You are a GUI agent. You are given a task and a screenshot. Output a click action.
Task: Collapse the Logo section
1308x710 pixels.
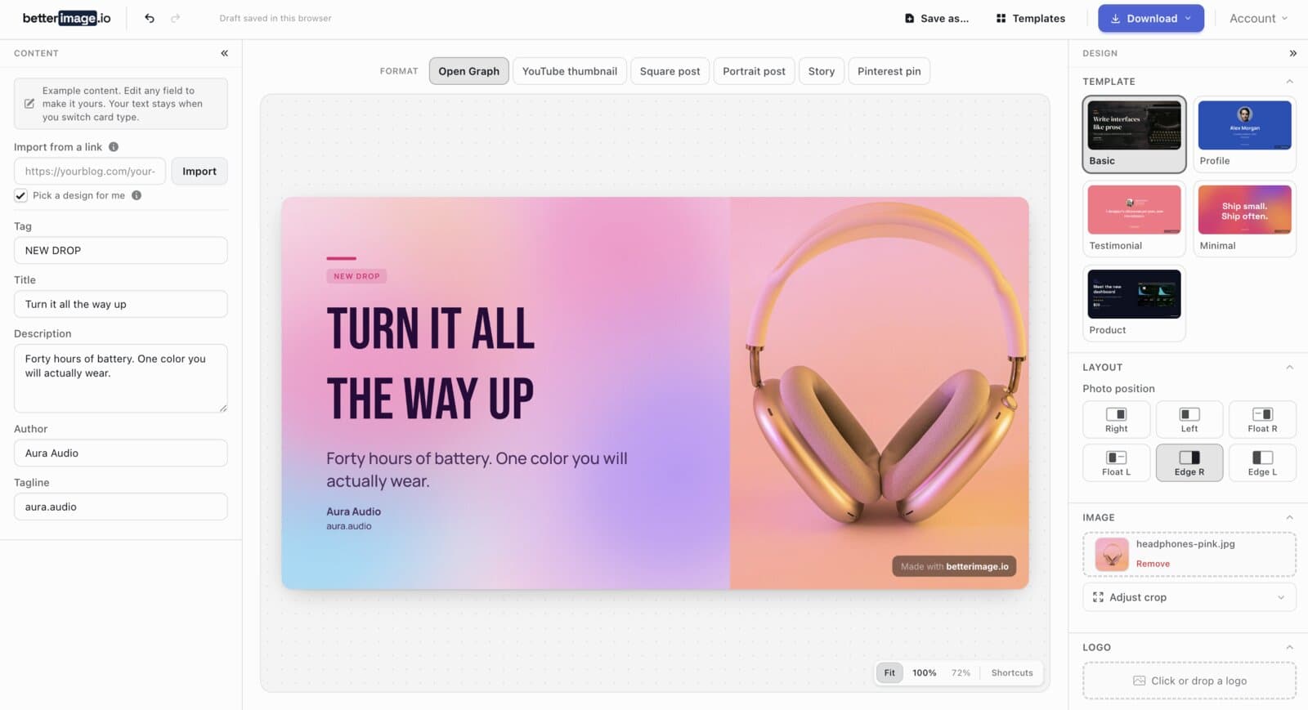(x=1289, y=647)
